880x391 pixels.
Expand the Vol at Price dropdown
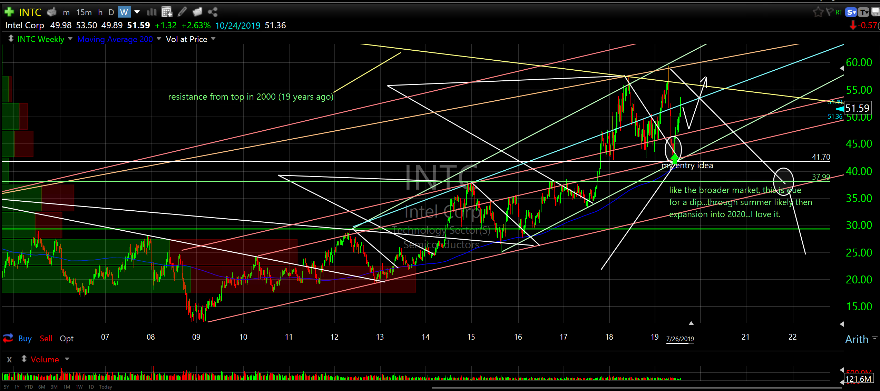pos(213,39)
